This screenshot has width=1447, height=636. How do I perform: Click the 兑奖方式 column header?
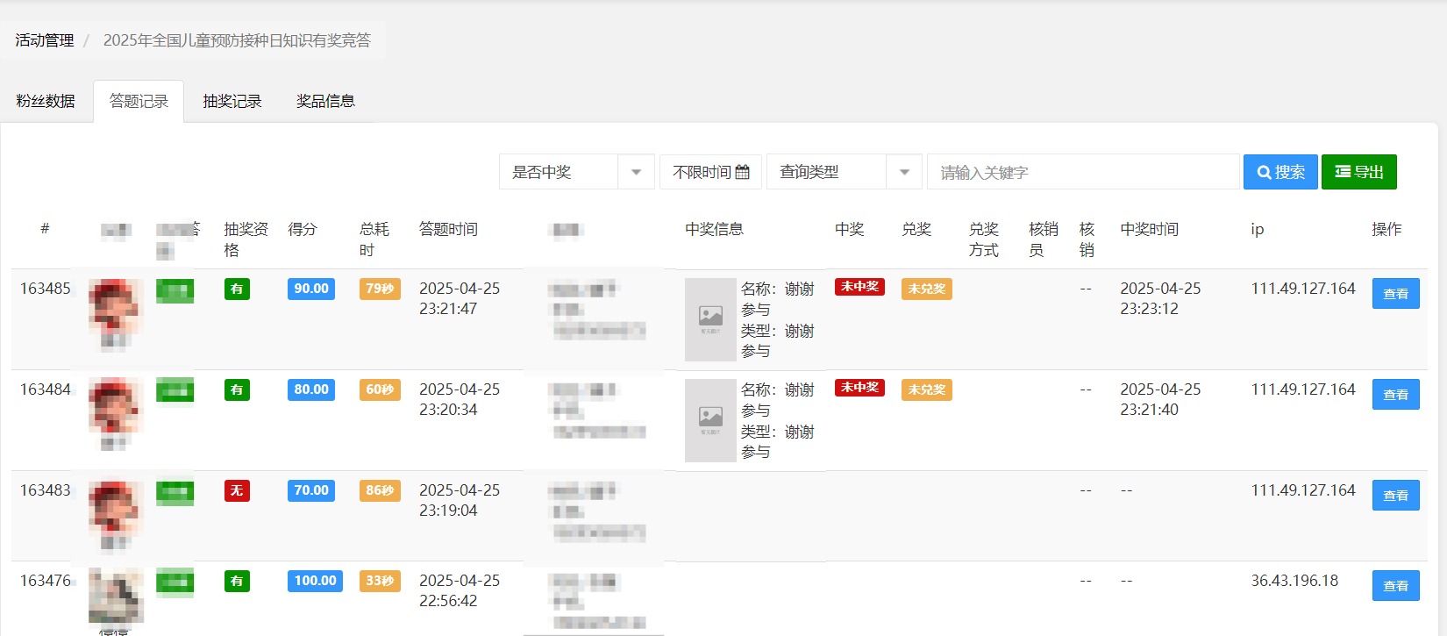pos(983,239)
